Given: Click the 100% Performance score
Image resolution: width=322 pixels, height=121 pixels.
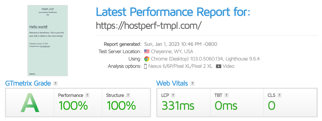Looking at the screenshot, I should click(x=73, y=106).
